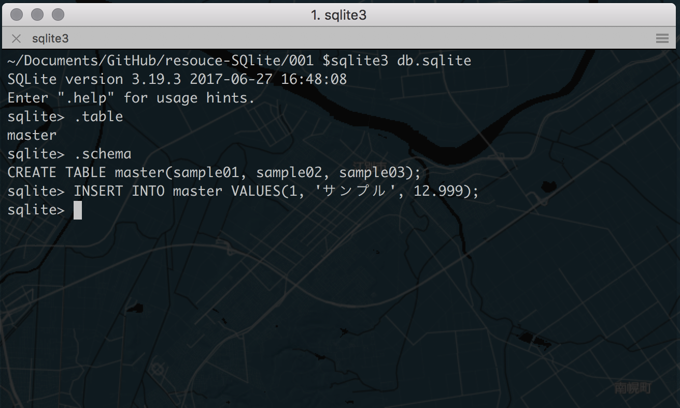Click the "INSERT INTO" keyword text
680x408 pixels.
[x=119, y=191]
